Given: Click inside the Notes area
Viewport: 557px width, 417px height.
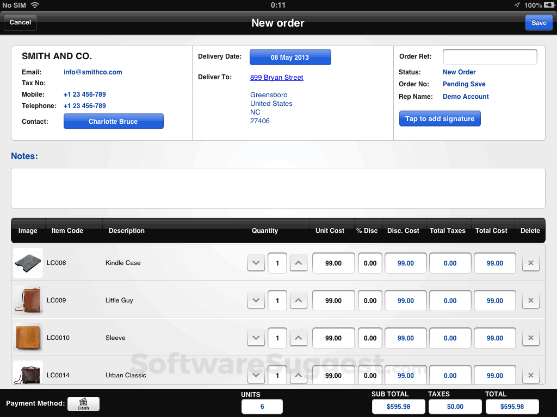Looking at the screenshot, I should point(278,188).
